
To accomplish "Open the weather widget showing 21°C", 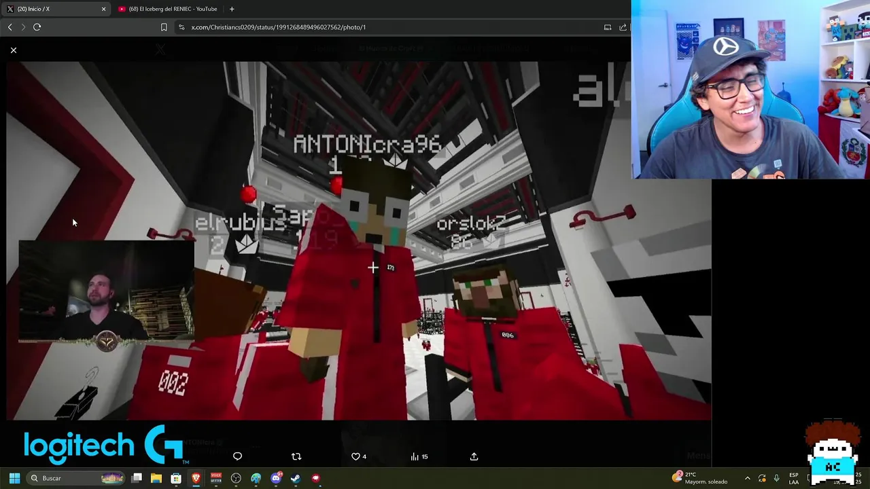I will pos(700,478).
